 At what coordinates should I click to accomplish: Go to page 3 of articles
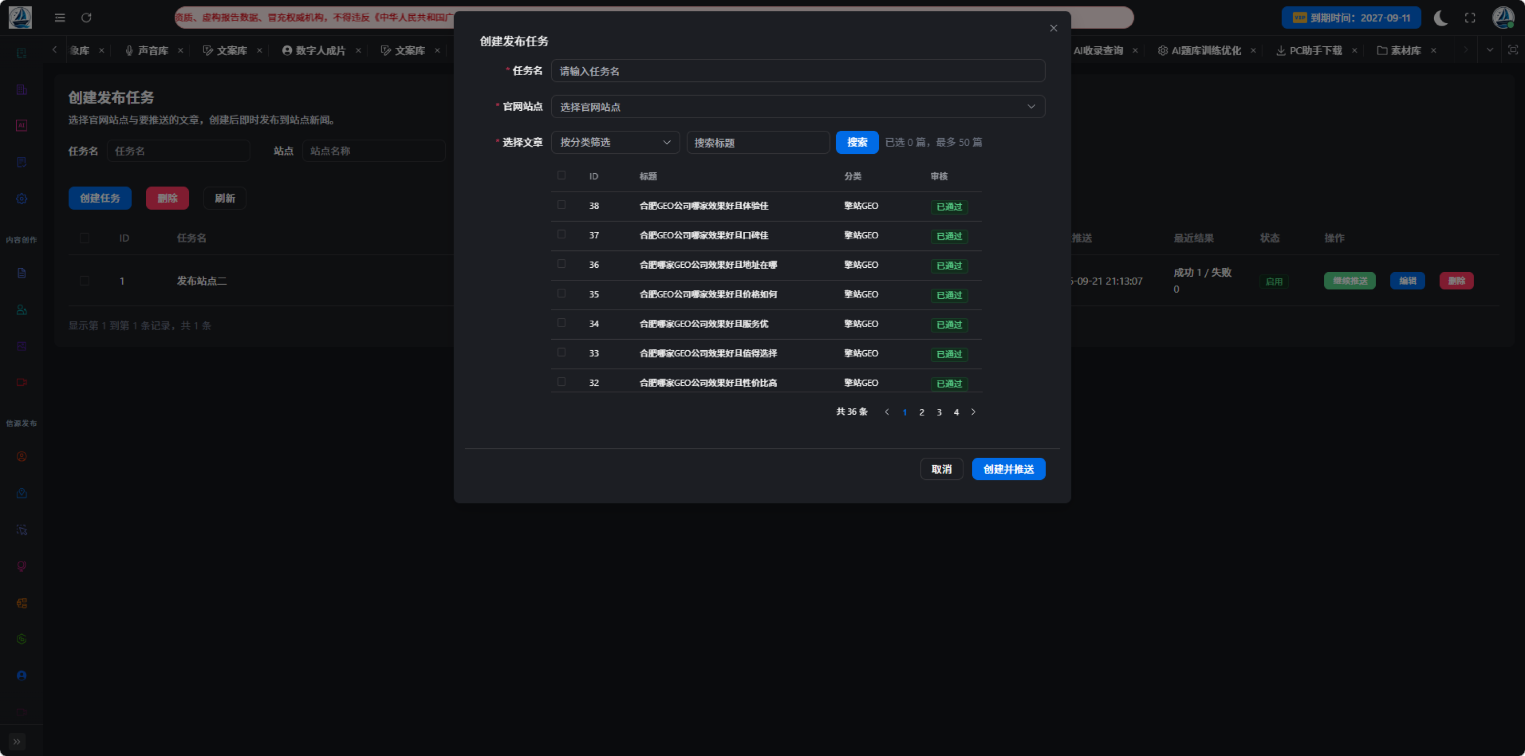939,412
